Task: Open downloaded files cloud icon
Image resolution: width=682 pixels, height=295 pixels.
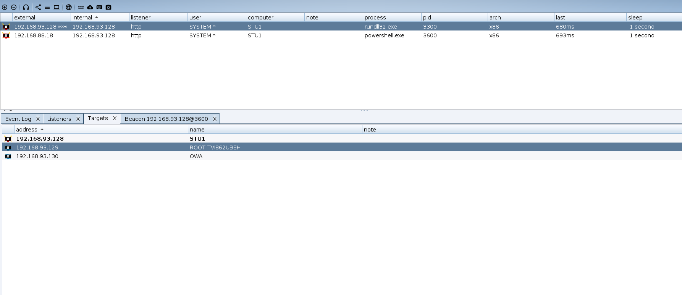Action: click(x=90, y=7)
